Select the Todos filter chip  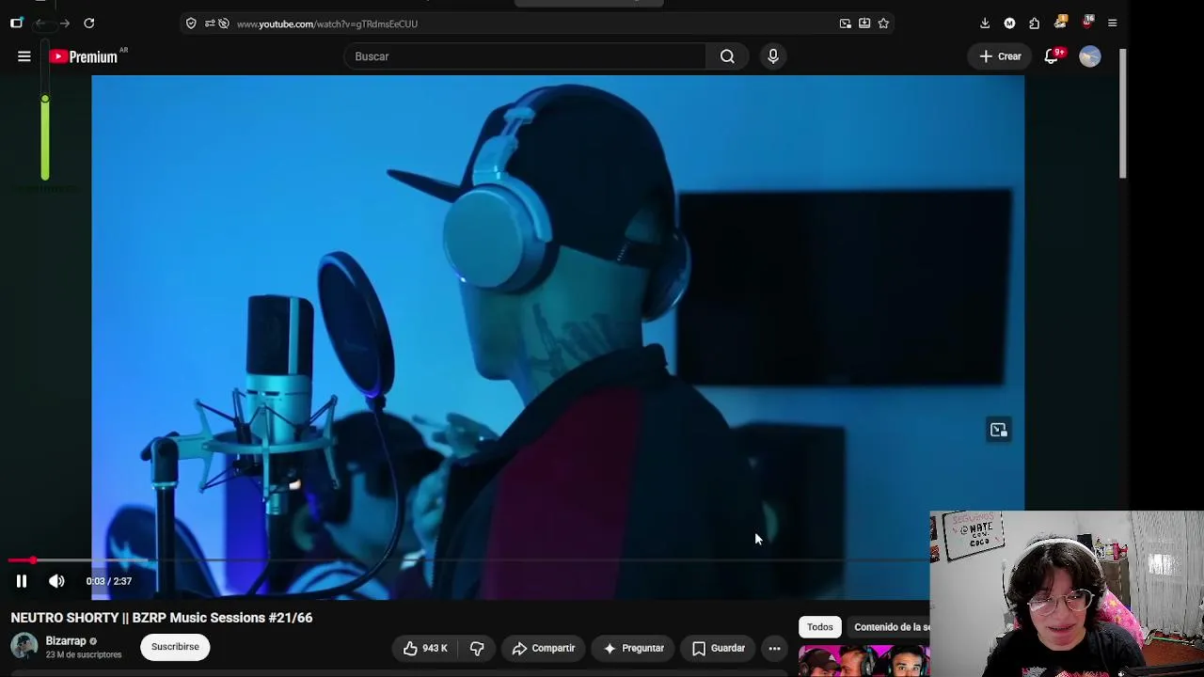click(819, 627)
